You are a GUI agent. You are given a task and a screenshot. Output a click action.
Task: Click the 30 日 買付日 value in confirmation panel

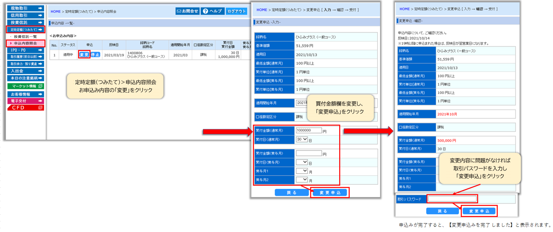pyautogui.click(x=441, y=149)
